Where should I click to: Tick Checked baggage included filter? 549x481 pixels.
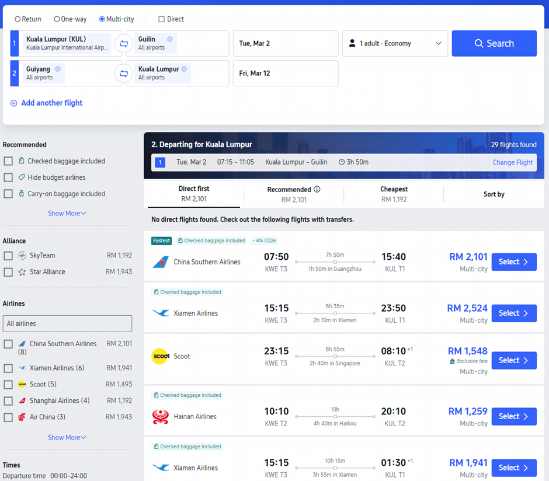[8, 161]
